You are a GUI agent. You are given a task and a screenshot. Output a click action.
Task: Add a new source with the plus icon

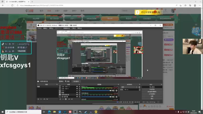click(x=60, y=99)
